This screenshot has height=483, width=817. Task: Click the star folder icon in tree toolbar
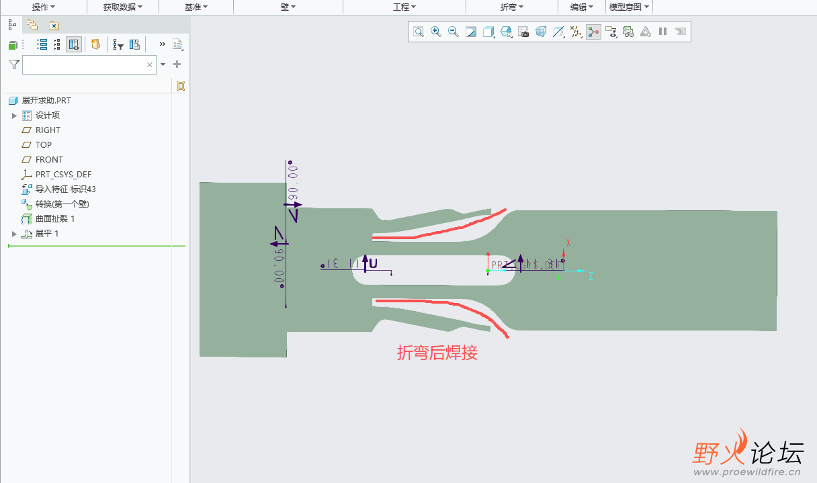click(x=95, y=45)
